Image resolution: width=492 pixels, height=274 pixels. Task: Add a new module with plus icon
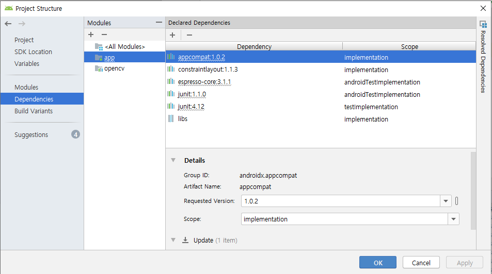pos(91,35)
